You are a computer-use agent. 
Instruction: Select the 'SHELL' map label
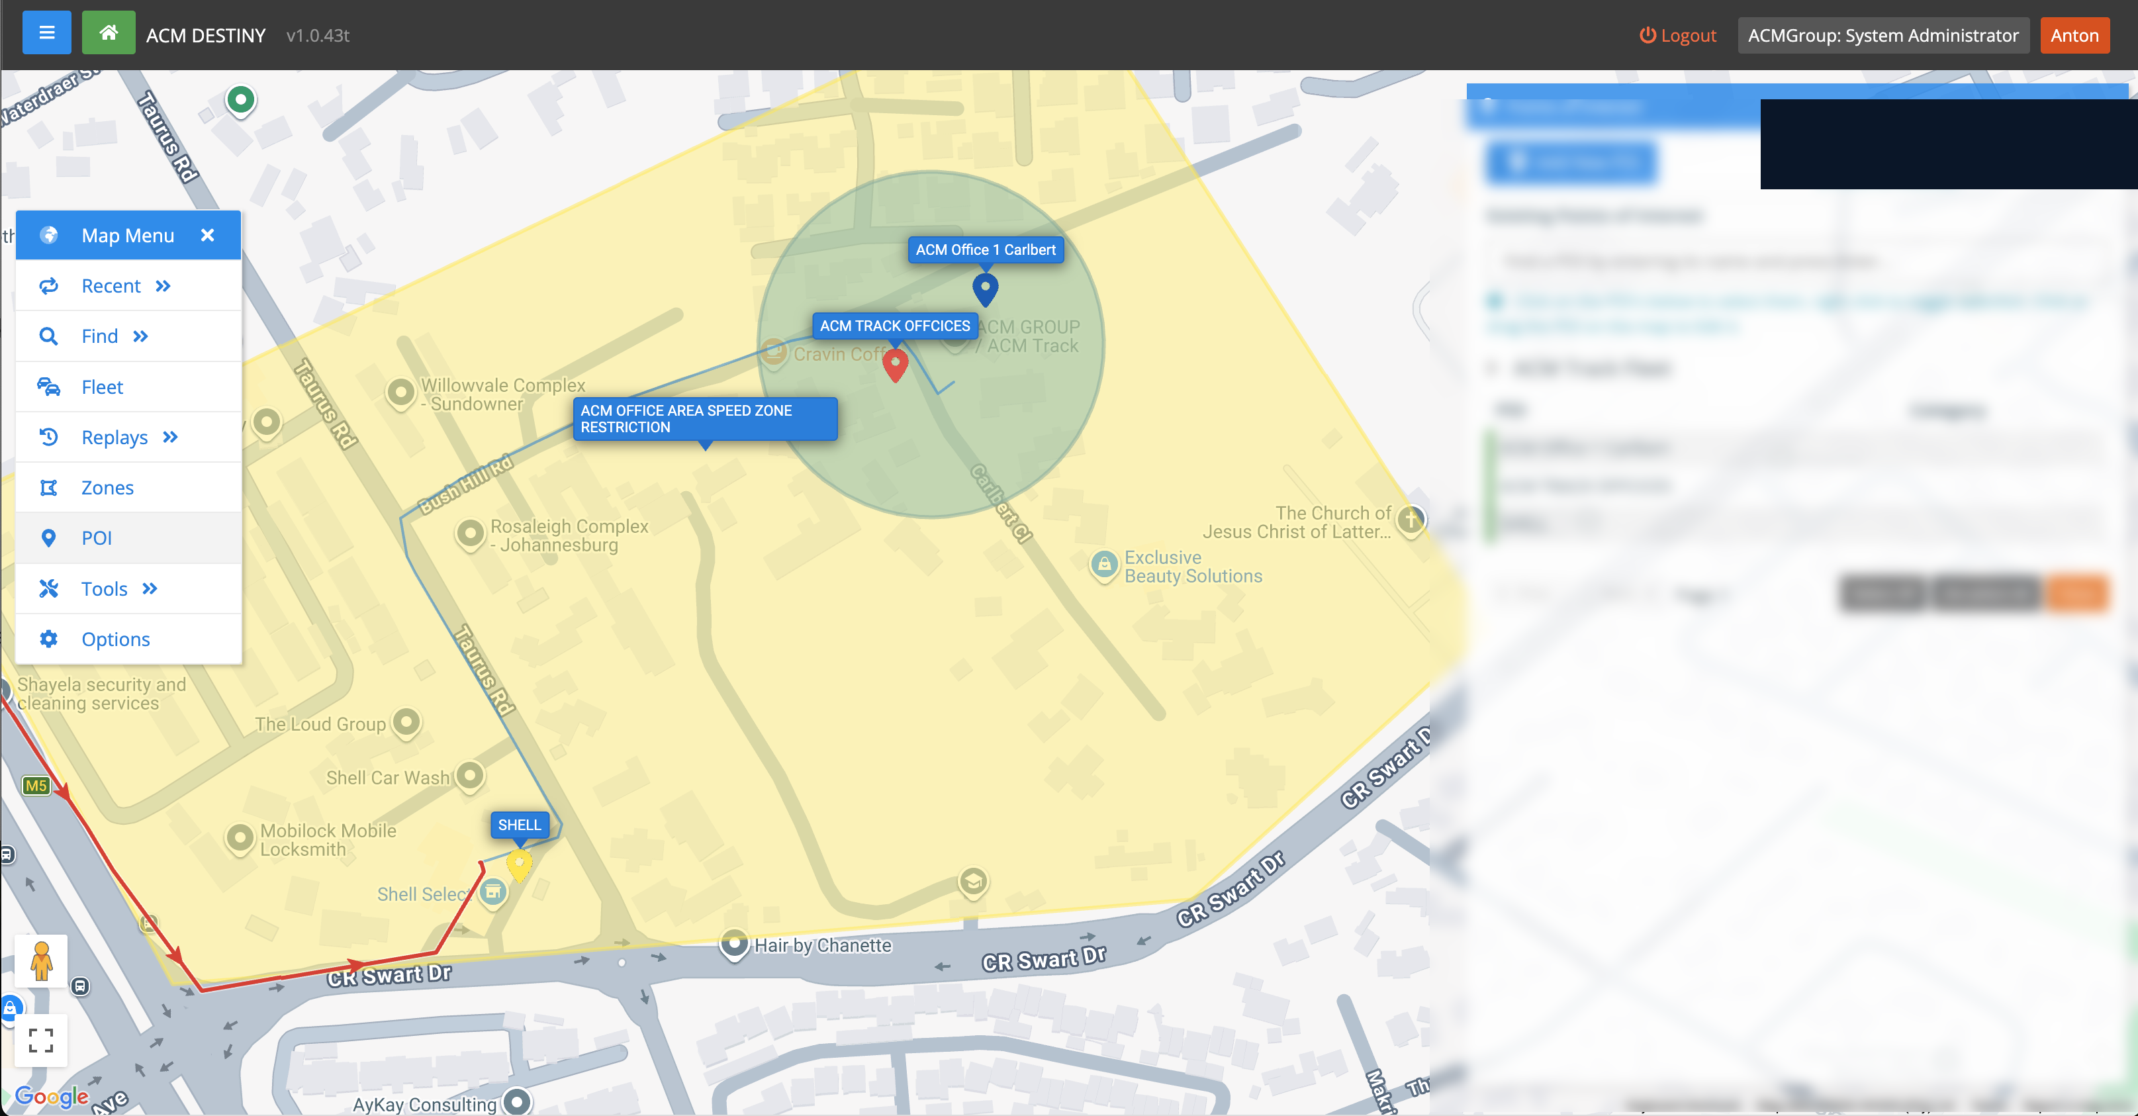(520, 825)
